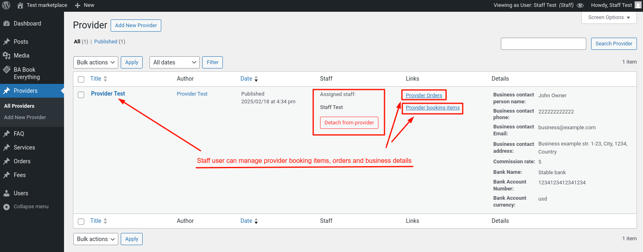Click the plus icon next to New

[x=78, y=5]
